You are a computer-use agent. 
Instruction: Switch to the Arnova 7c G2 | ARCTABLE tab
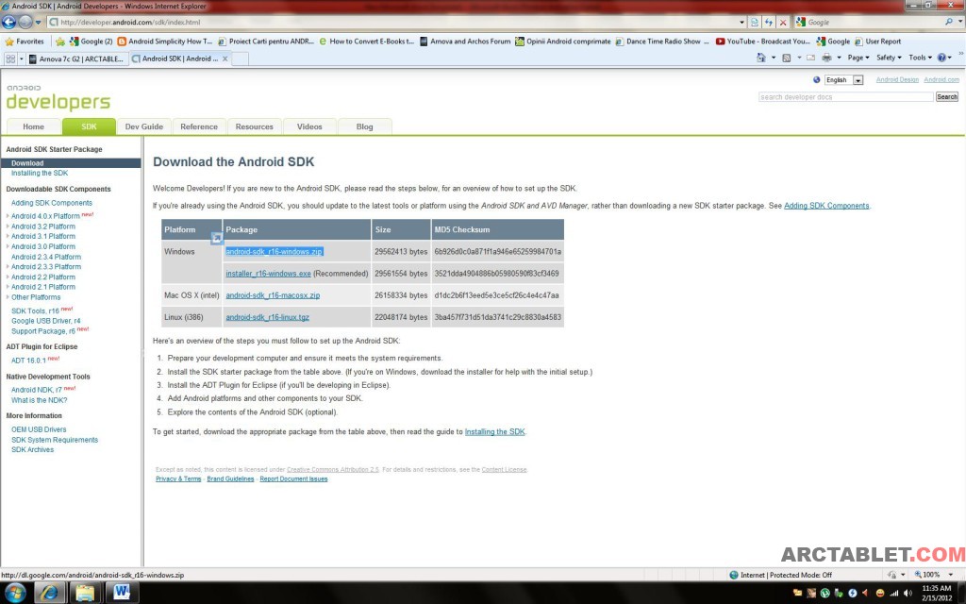pyautogui.click(x=77, y=59)
